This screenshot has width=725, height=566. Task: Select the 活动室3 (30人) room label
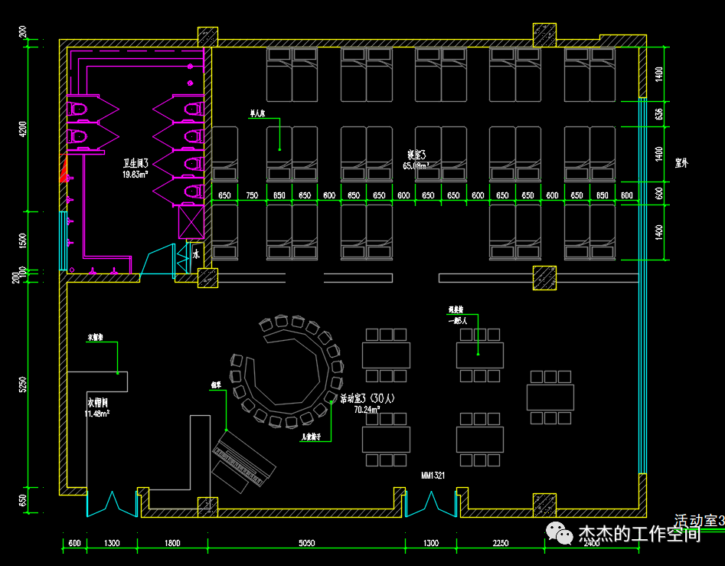pos(367,398)
